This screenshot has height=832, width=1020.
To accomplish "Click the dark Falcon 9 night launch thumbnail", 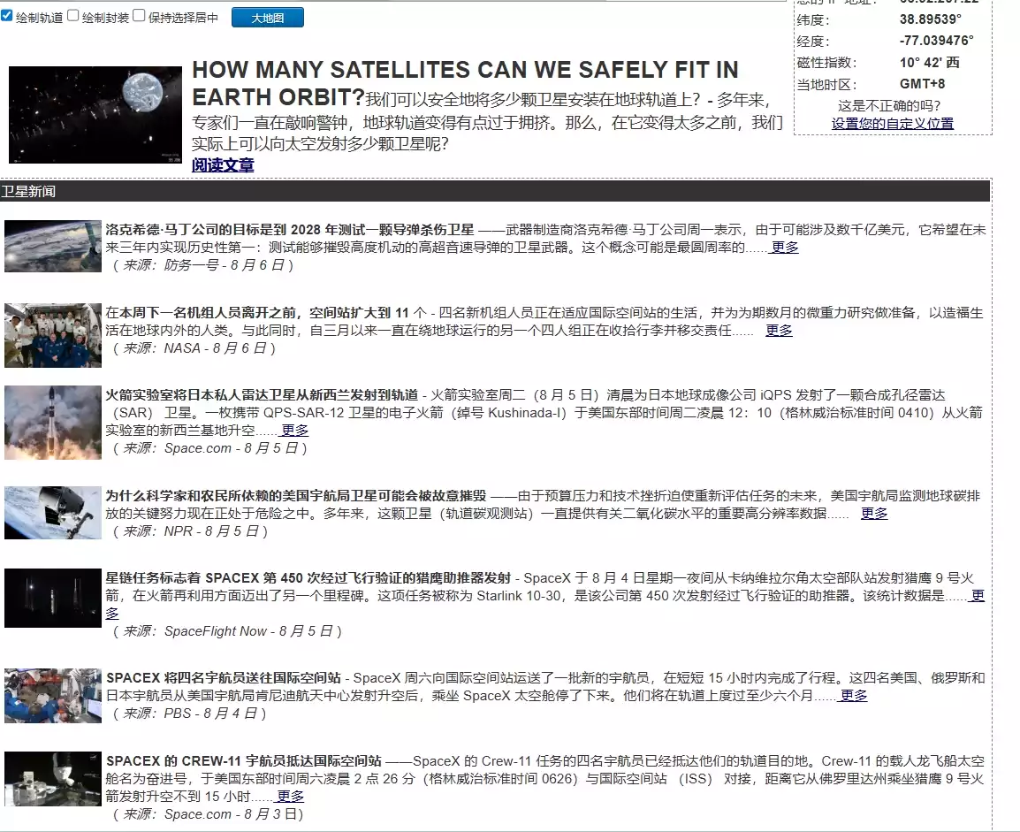I will [53, 598].
